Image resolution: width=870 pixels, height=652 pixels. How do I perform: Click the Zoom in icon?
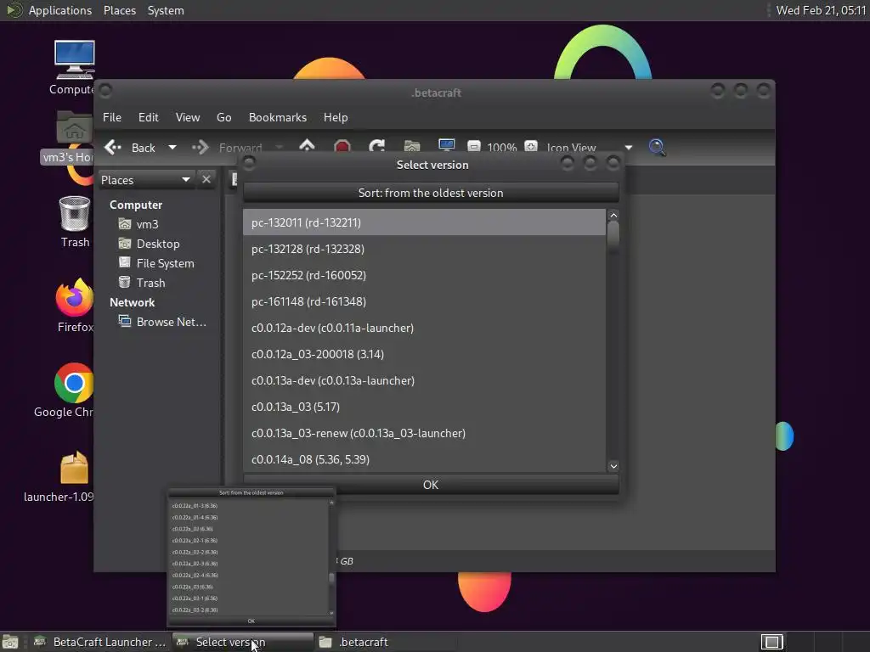pyautogui.click(x=531, y=146)
